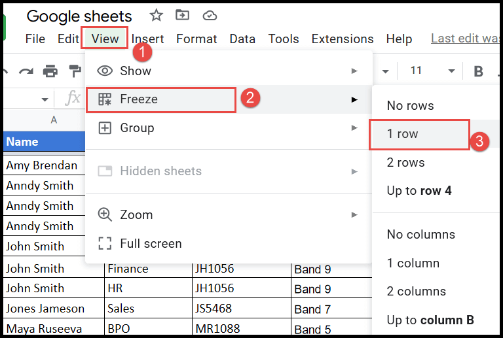Viewport: 503px width, 338px height.
Task: Select 2 rows freeze option
Action: click(x=436, y=163)
